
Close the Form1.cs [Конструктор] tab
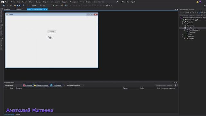coord(46,9)
